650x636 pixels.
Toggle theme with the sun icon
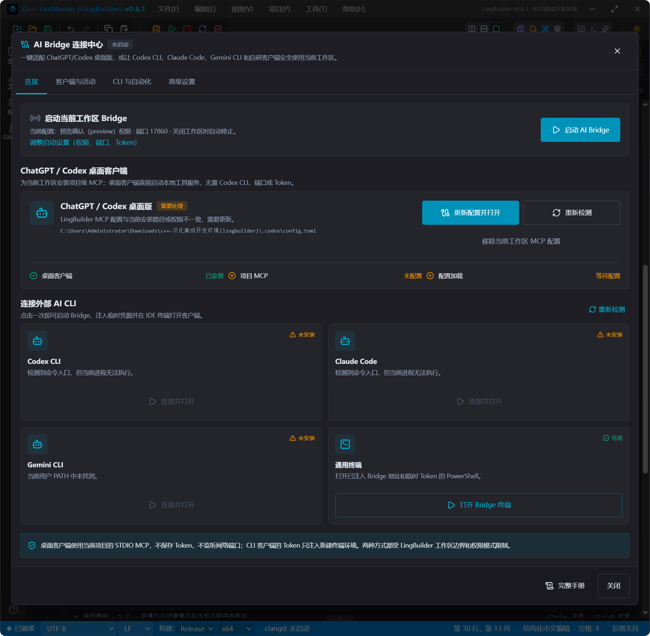637,29
